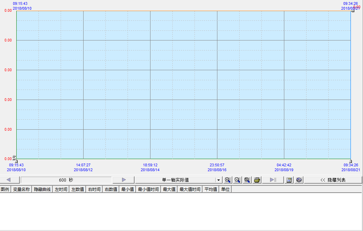Click the 最小值时间 column header
Screen dimensions: 363x231
tap(148, 190)
